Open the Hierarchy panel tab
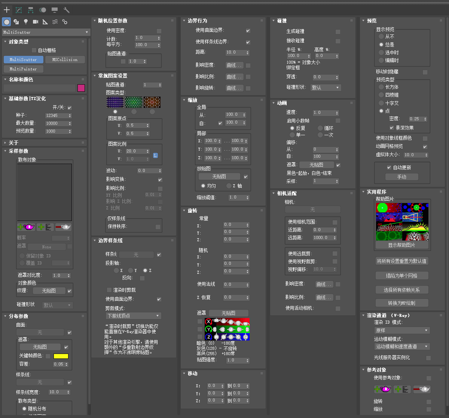Viewport: 449px width, 418px height. point(31,10)
